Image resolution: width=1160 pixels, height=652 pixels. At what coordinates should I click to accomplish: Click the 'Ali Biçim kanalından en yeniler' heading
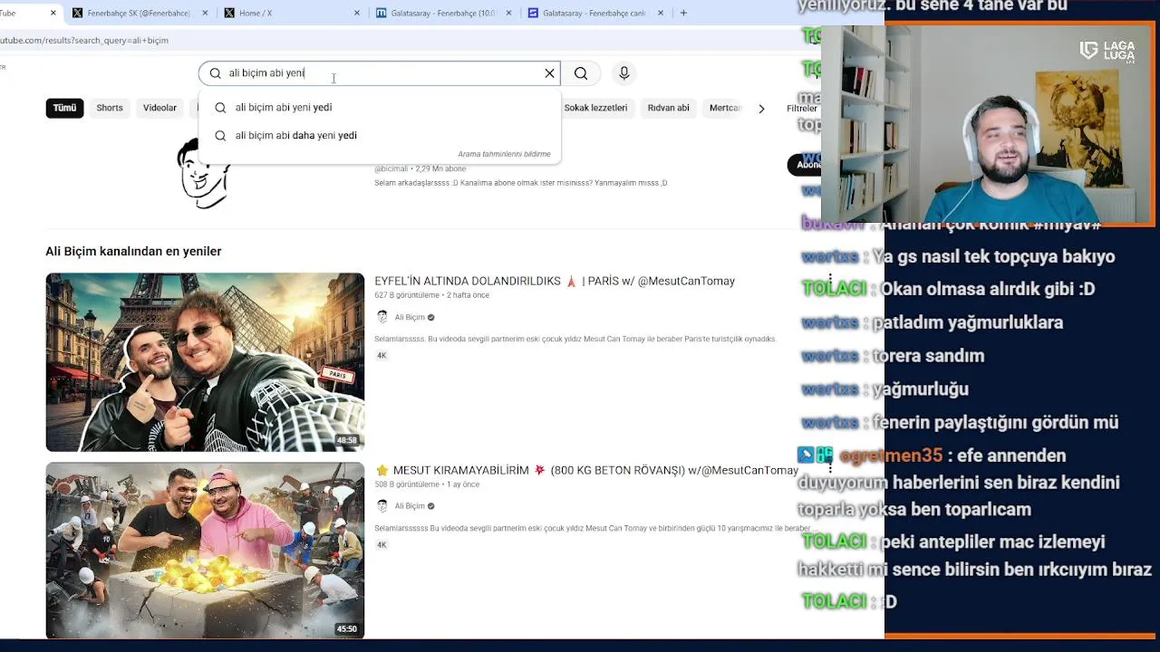tap(133, 252)
